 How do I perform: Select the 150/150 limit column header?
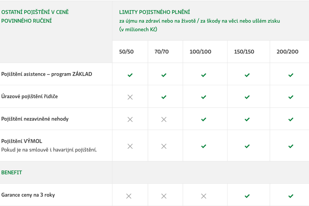[244, 51]
